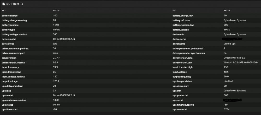Select the battery.charge key
The height and width of the screenshot is (115, 261).
pyautogui.click(x=10, y=16)
